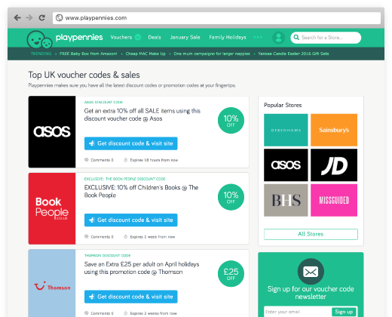Click the newsletter Sign up button

click(x=344, y=312)
